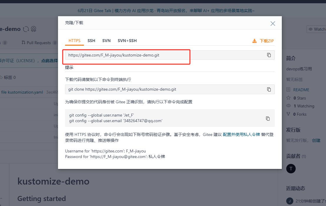Copy the git clone command
This screenshot has width=326, height=206.
(269, 89)
